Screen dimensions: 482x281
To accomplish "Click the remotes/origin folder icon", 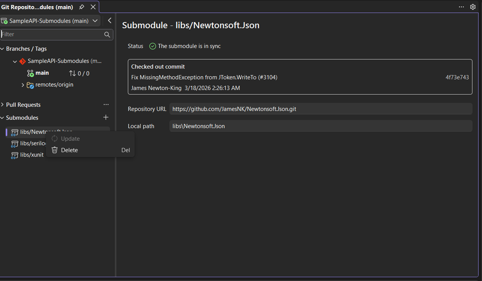I will 30,85.
